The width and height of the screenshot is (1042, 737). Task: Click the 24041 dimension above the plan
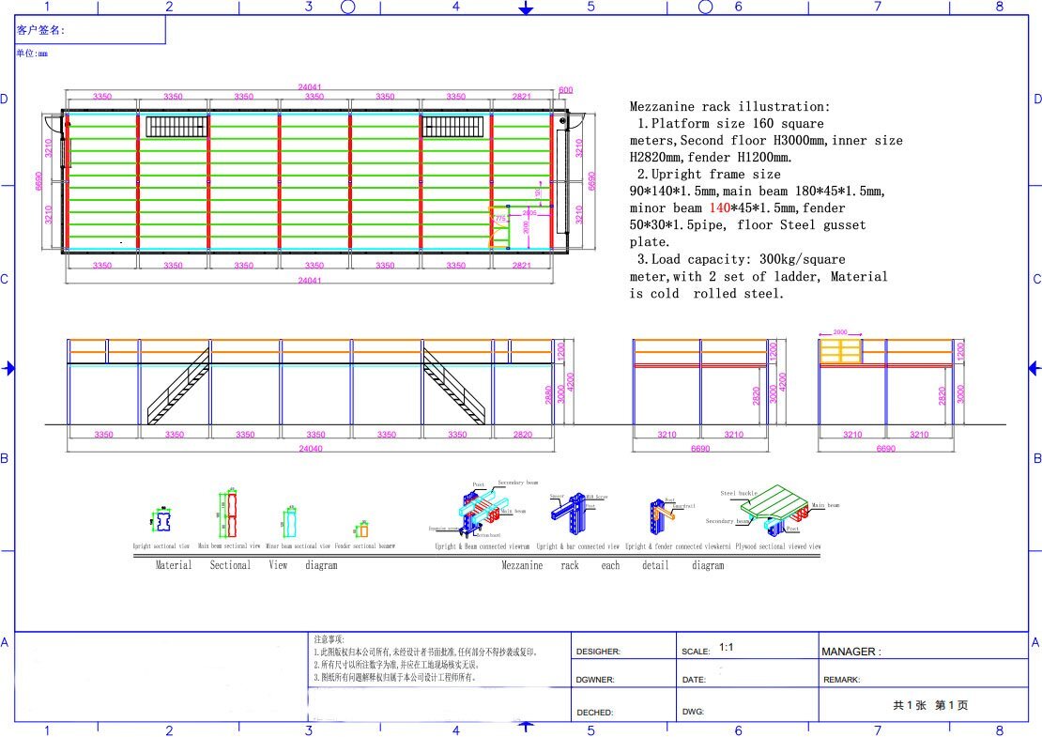coord(310,86)
